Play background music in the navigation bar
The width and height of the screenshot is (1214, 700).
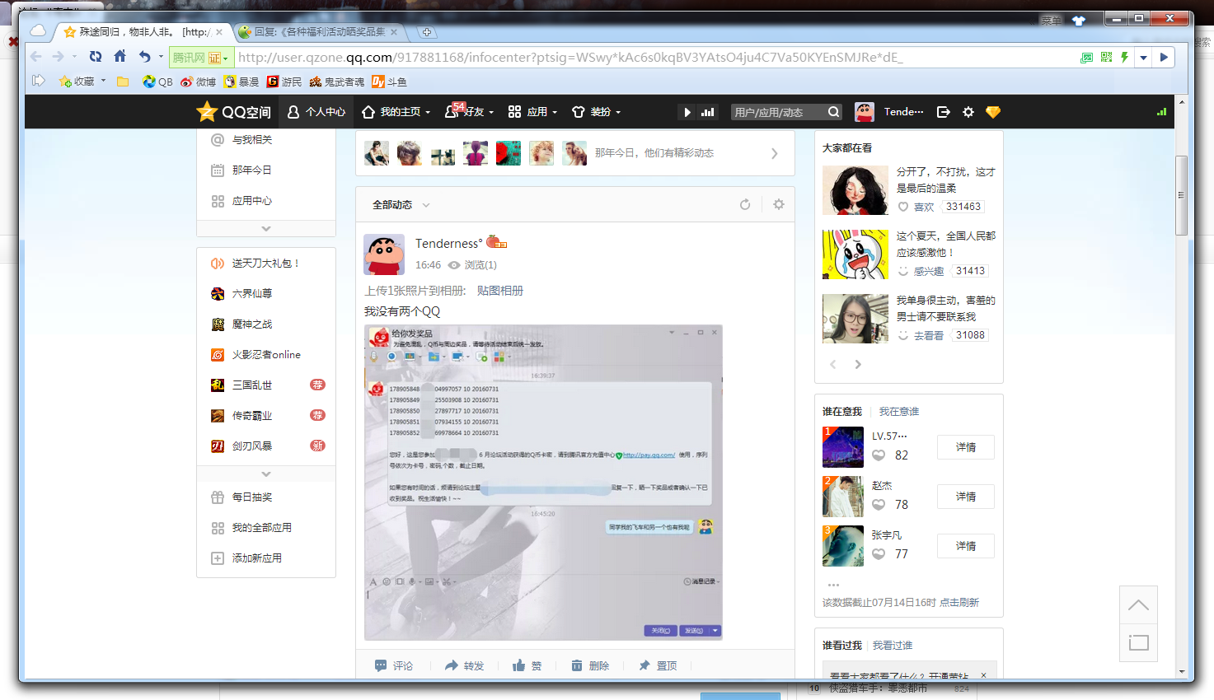tap(687, 112)
